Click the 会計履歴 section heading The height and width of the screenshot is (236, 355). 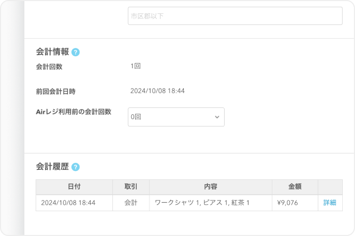point(52,167)
